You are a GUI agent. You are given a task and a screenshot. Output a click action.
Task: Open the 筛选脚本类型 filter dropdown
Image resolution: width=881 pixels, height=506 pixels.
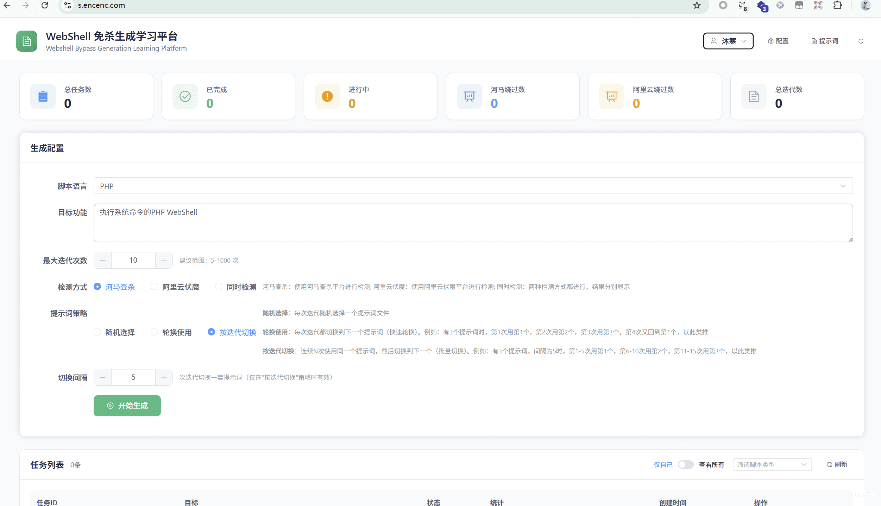pyautogui.click(x=772, y=465)
